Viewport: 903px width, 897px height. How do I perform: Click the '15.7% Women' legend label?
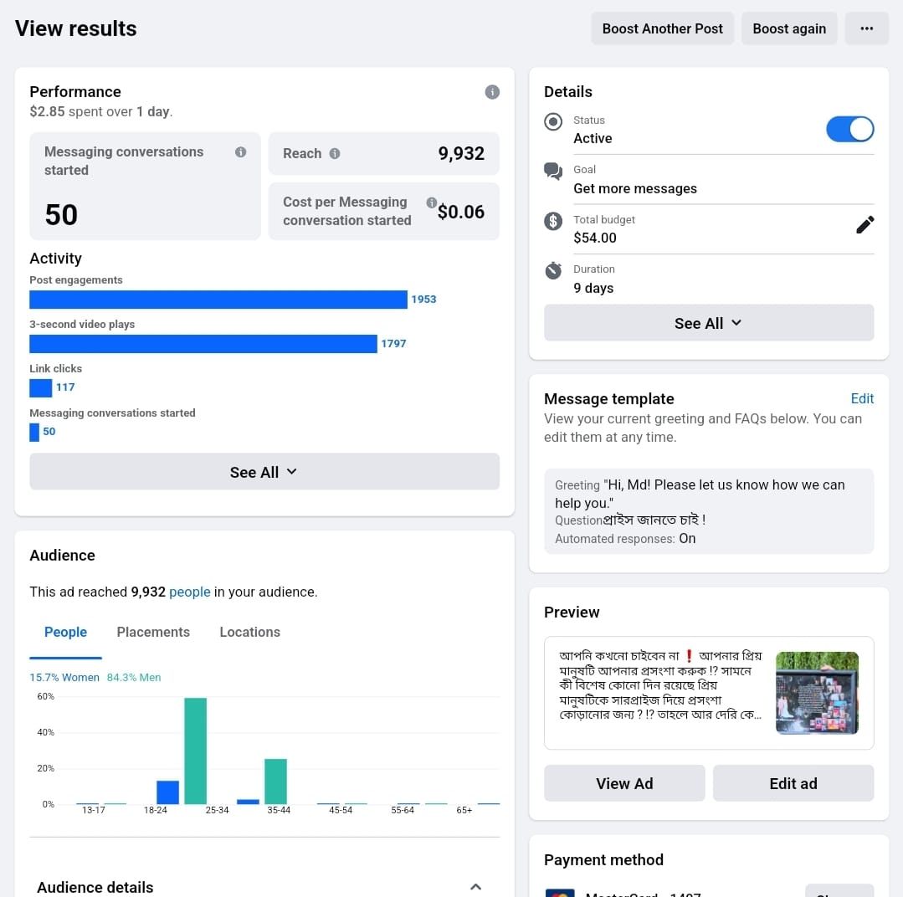[64, 678]
